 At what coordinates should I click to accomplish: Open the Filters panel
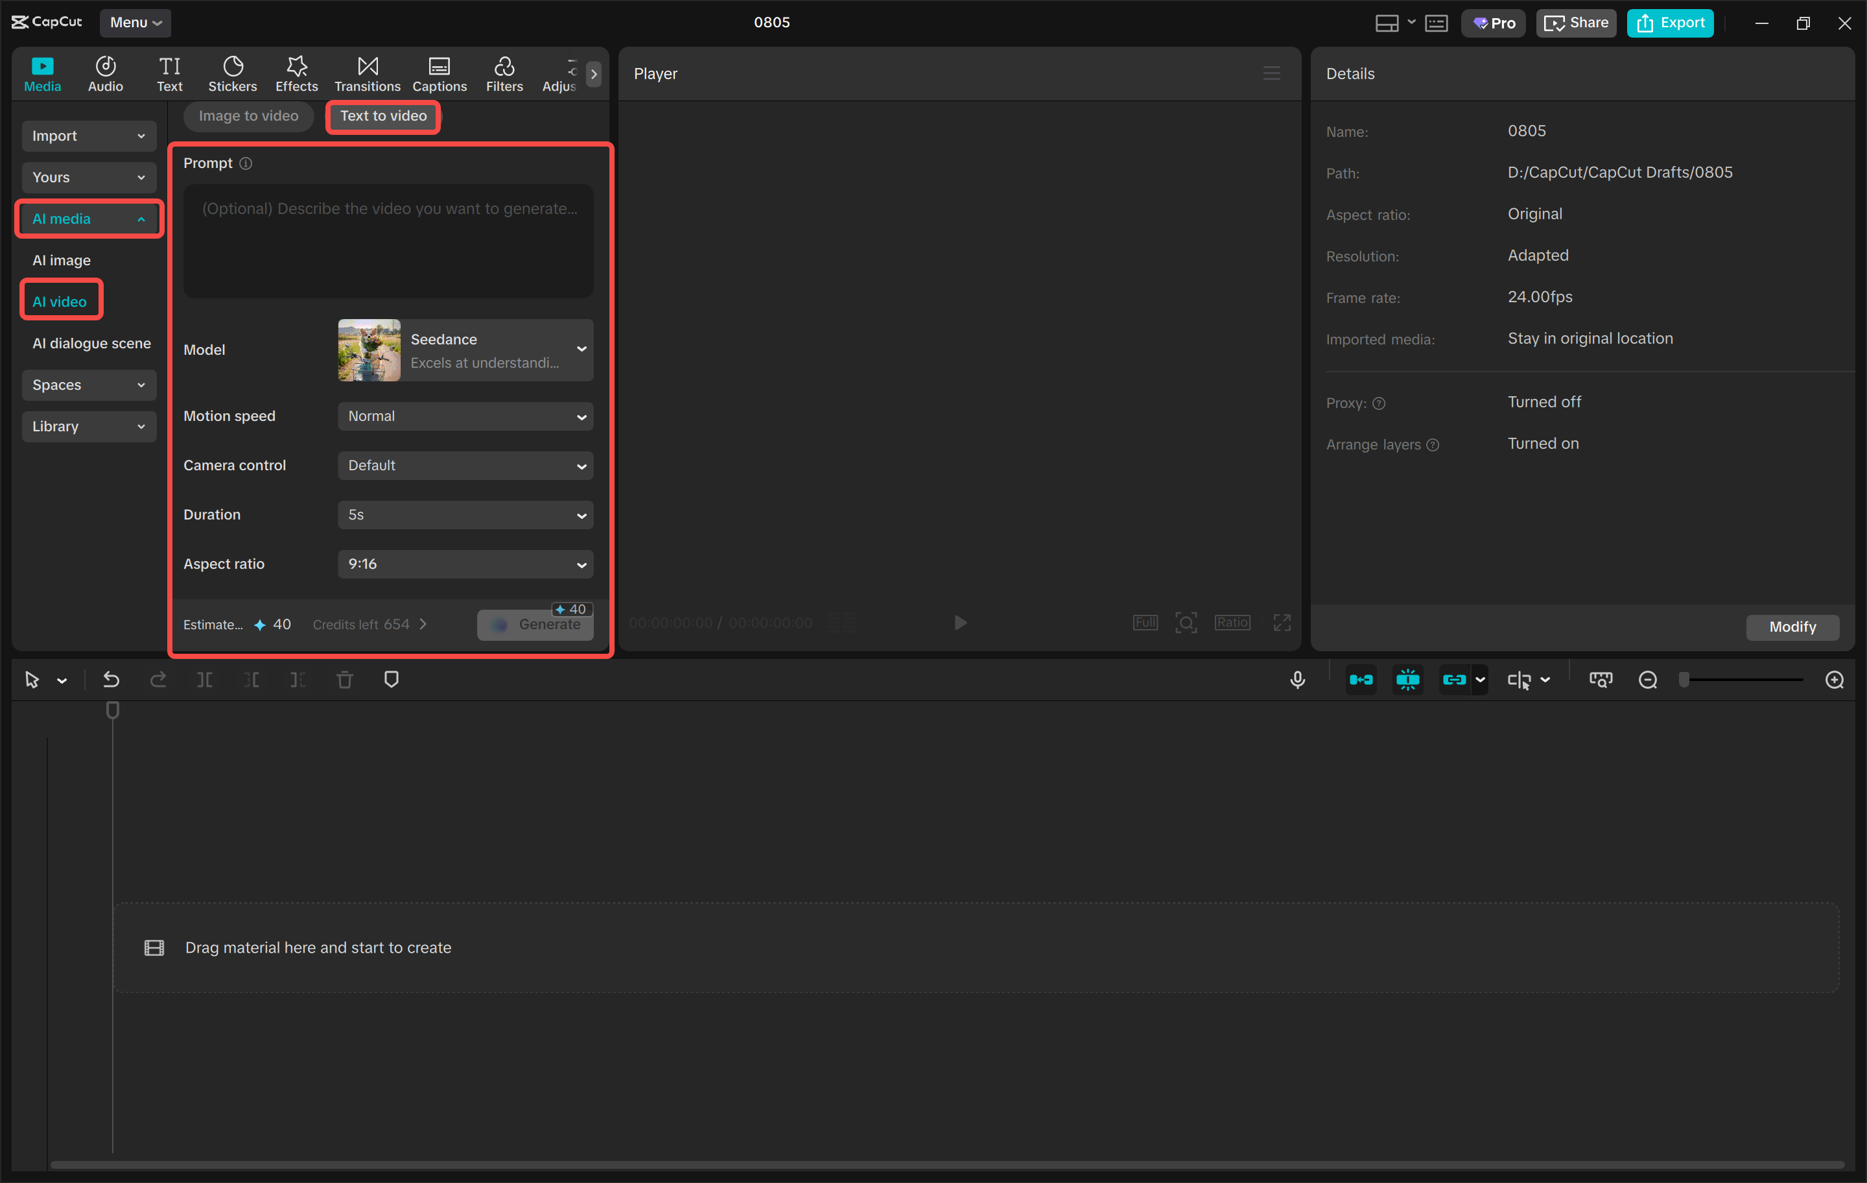click(x=504, y=73)
